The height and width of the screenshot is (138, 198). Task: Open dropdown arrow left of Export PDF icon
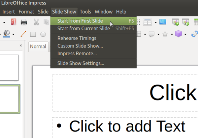click(x=4, y=22)
